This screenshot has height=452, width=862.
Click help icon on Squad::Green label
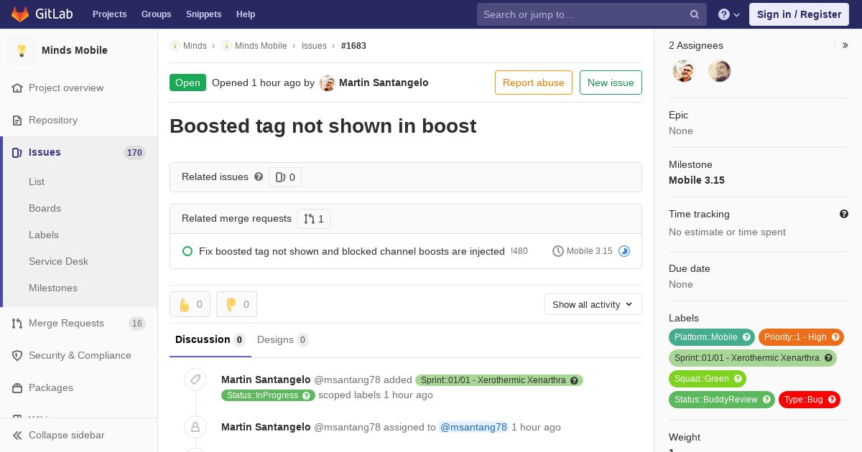(x=738, y=379)
